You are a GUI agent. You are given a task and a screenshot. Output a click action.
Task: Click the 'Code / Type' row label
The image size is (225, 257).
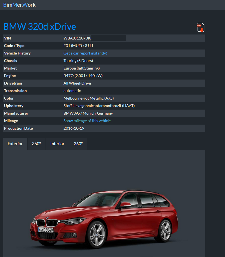[14, 46]
